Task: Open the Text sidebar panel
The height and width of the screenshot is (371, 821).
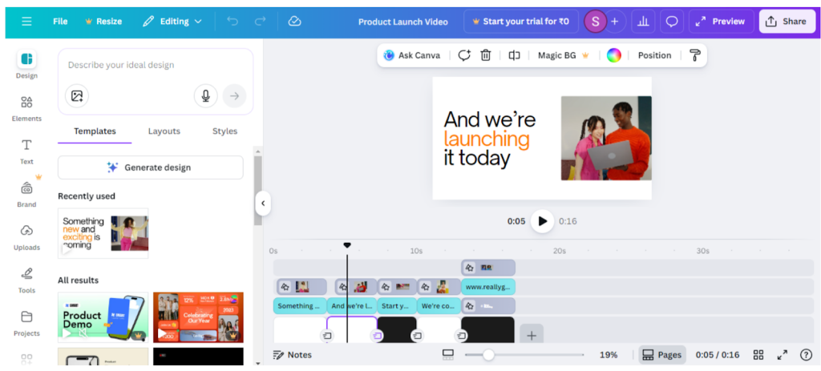Action: pyautogui.click(x=26, y=151)
